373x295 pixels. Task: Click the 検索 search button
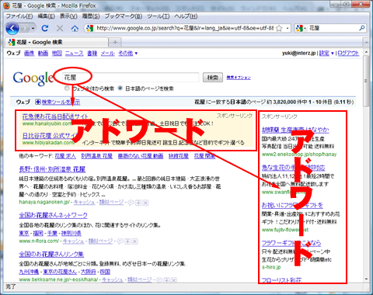pyautogui.click(x=213, y=78)
